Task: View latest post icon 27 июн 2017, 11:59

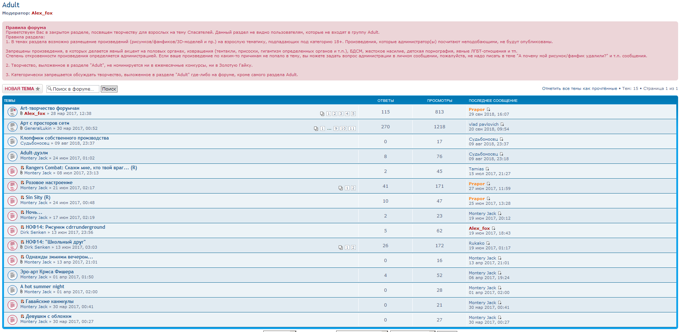Action: (x=488, y=184)
